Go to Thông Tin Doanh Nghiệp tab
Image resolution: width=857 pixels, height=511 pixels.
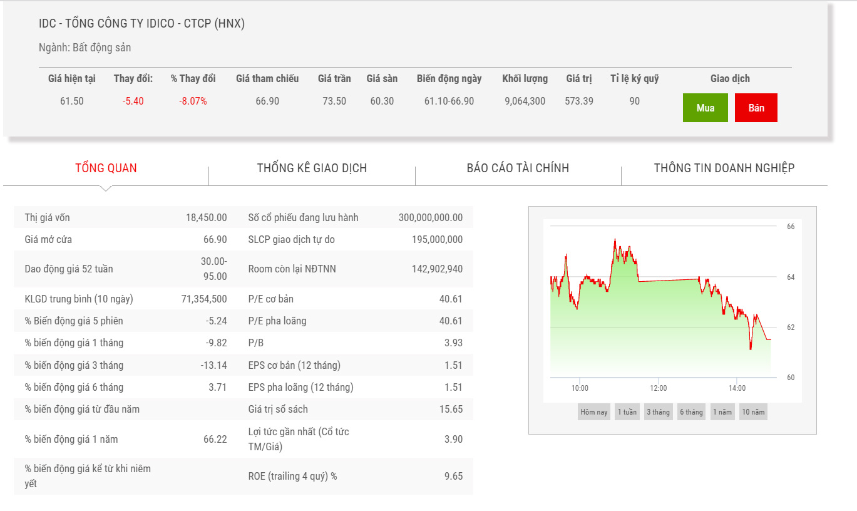click(724, 168)
